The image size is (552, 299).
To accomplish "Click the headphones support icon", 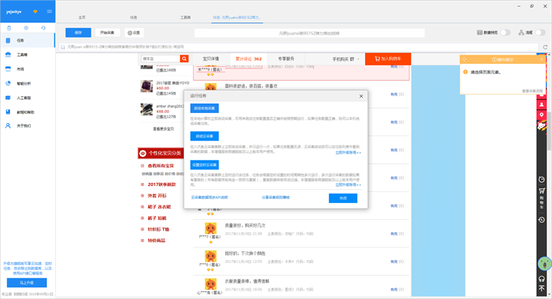I will 541,279.
